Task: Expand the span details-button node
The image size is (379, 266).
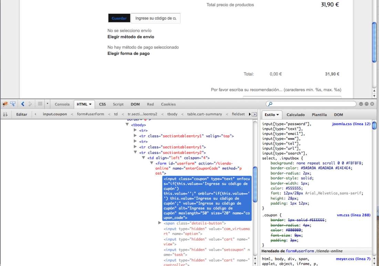Action: coord(160,223)
